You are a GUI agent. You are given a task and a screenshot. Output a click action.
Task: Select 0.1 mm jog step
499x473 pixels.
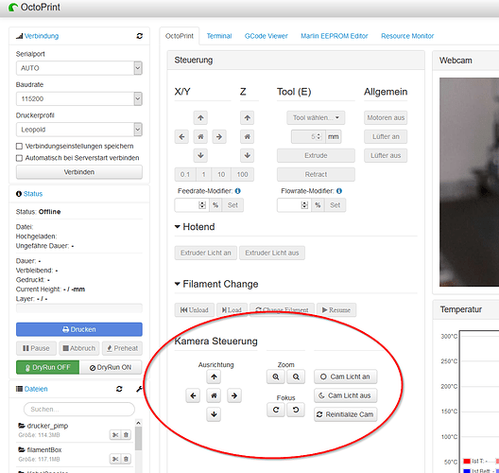pos(185,175)
